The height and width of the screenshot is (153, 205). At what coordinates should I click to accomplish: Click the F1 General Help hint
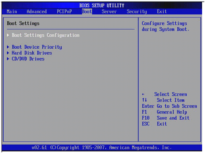click(x=164, y=112)
